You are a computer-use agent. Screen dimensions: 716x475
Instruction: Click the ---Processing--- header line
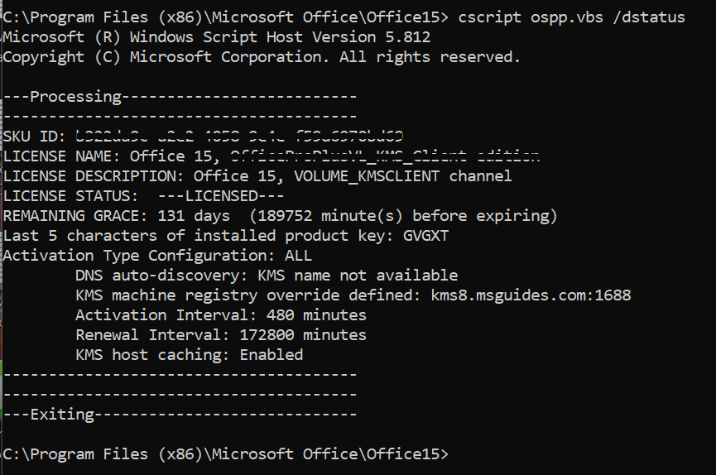click(180, 97)
